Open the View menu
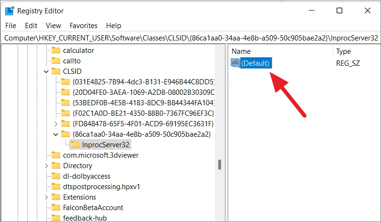The height and width of the screenshot is (222, 381). pos(53,26)
